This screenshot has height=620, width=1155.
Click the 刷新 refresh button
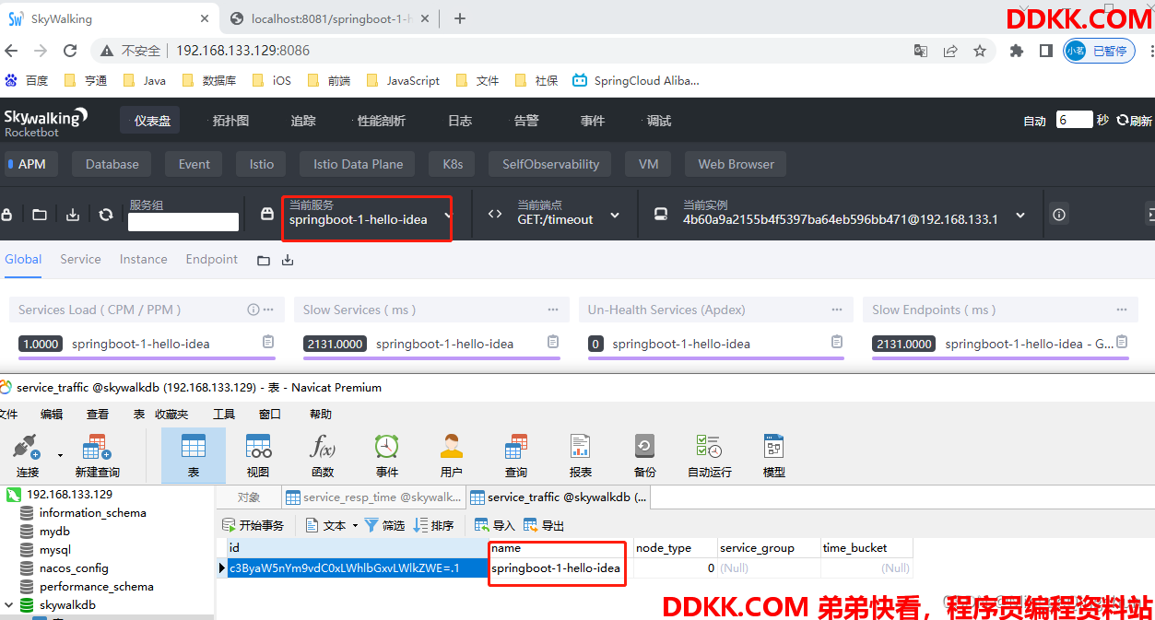click(x=1135, y=121)
